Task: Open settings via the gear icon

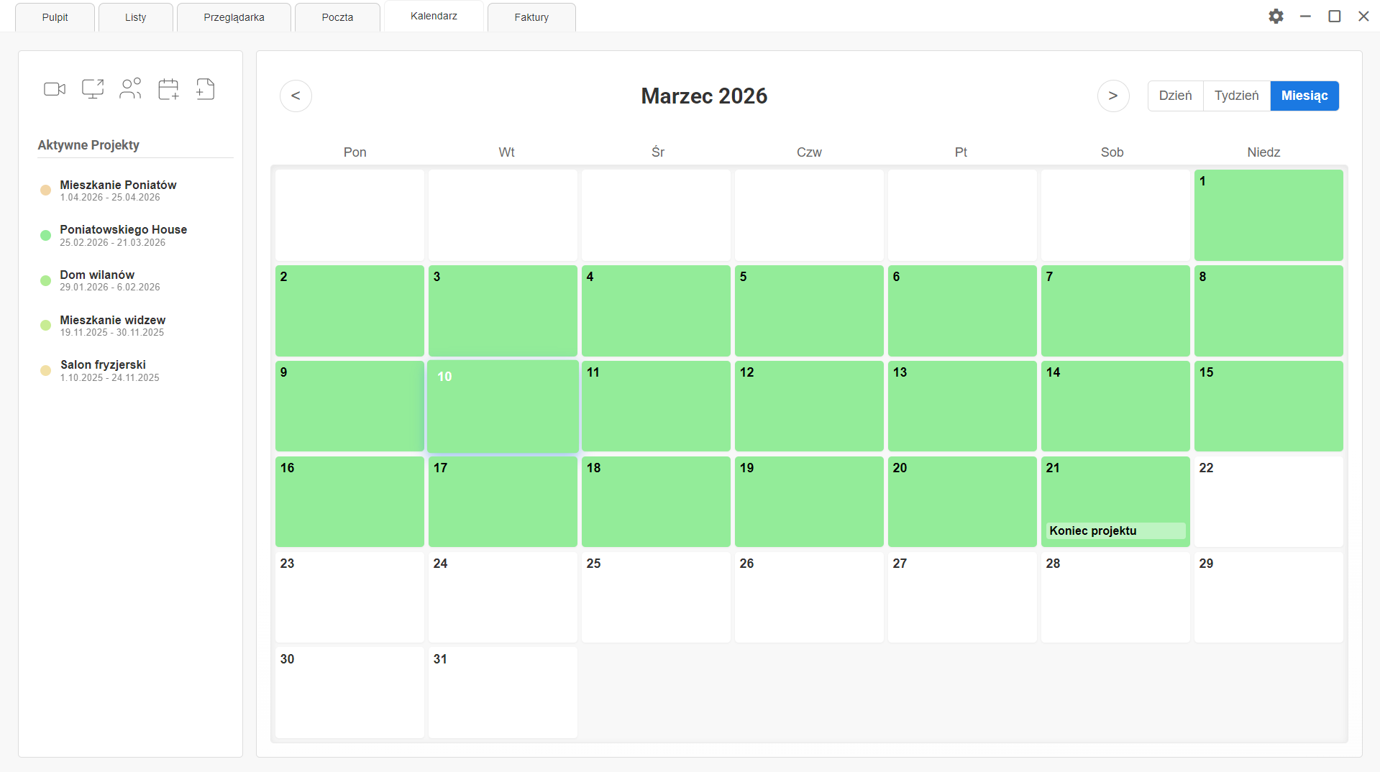Action: [x=1276, y=17]
